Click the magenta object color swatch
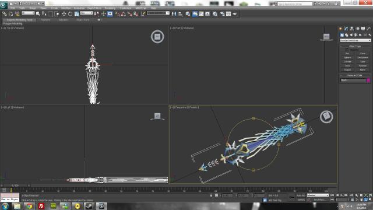 368,80
